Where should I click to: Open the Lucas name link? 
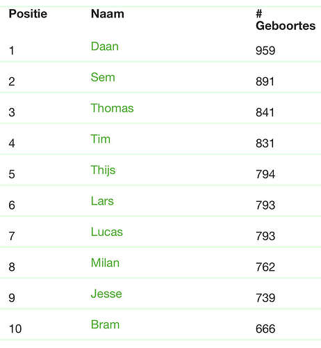pyautogui.click(x=107, y=232)
